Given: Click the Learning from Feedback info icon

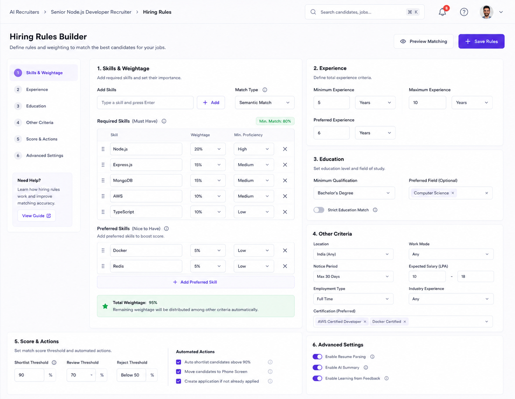Looking at the screenshot, I should coord(387,378).
